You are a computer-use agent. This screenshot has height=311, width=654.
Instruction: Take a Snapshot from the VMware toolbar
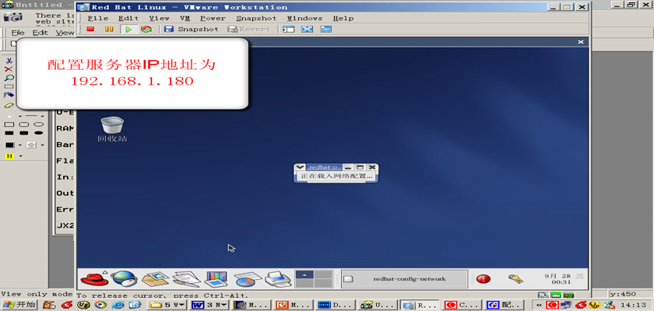(191, 29)
